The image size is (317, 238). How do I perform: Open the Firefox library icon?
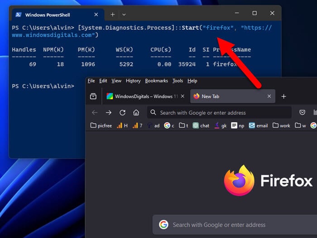[x=315, y=112]
